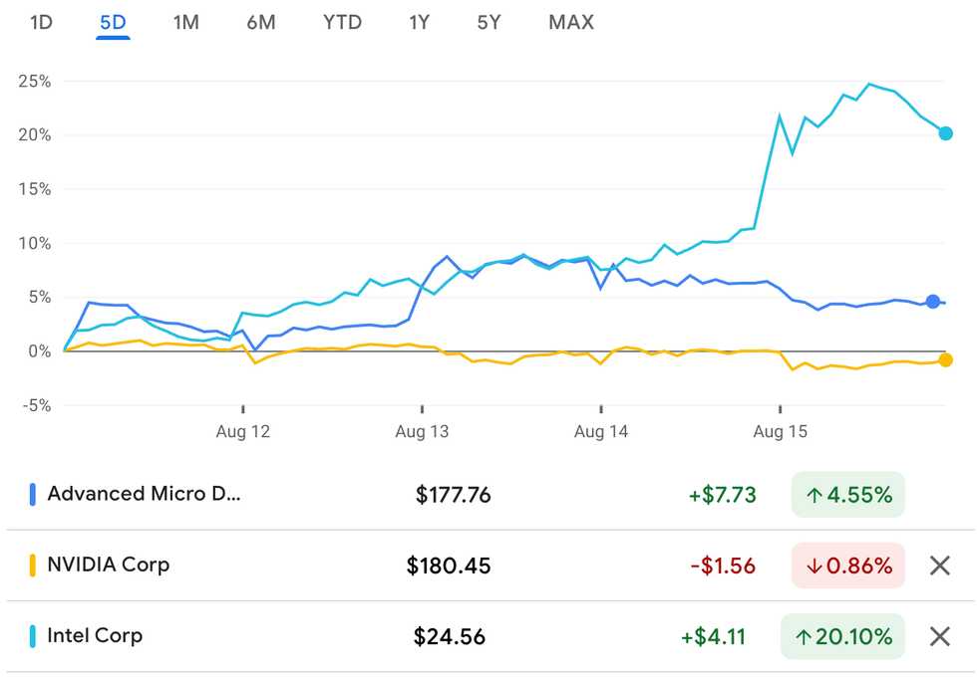Click the AMD line endpoint dot
Viewport: 977px width, 685px height.
coord(933,302)
